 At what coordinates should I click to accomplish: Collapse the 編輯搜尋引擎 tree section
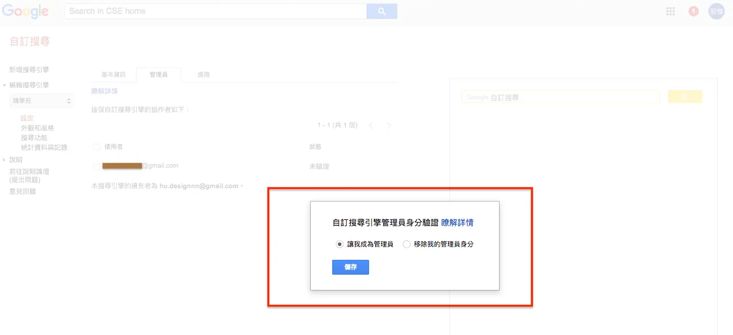(4, 85)
